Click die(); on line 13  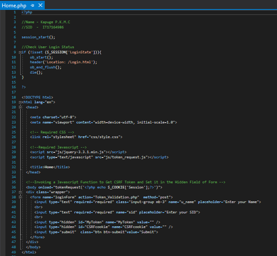[36, 72]
